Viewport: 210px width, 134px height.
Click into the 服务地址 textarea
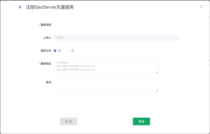(106, 66)
